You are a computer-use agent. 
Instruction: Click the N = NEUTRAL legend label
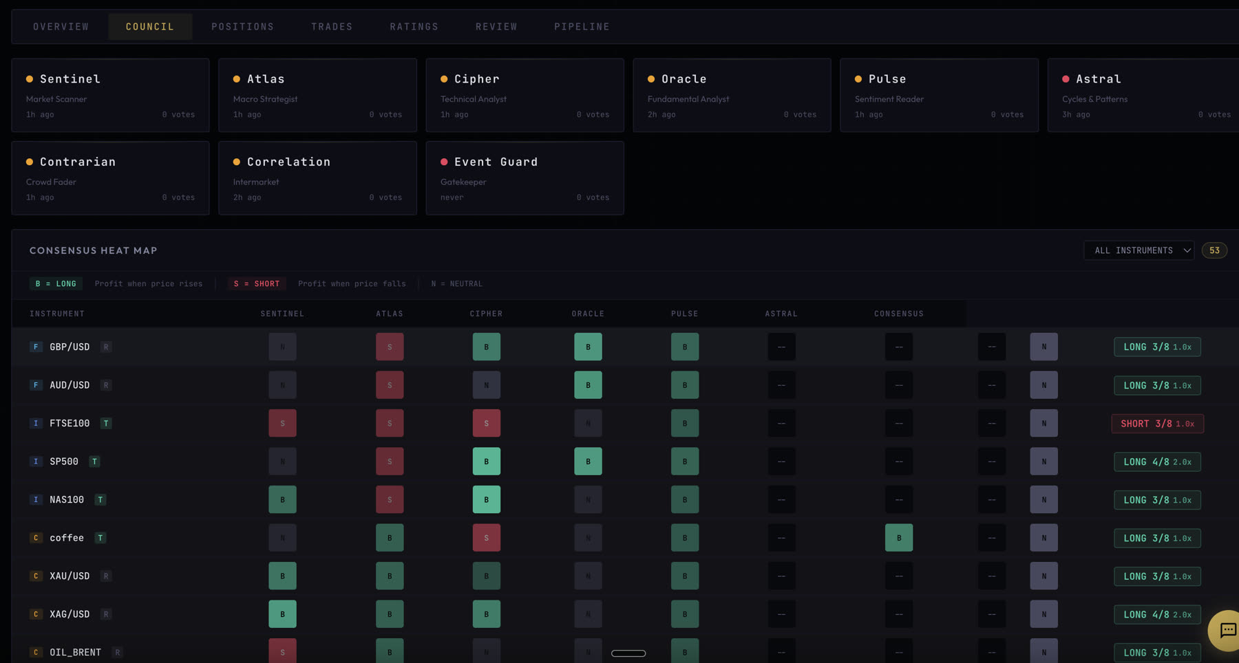coord(457,283)
